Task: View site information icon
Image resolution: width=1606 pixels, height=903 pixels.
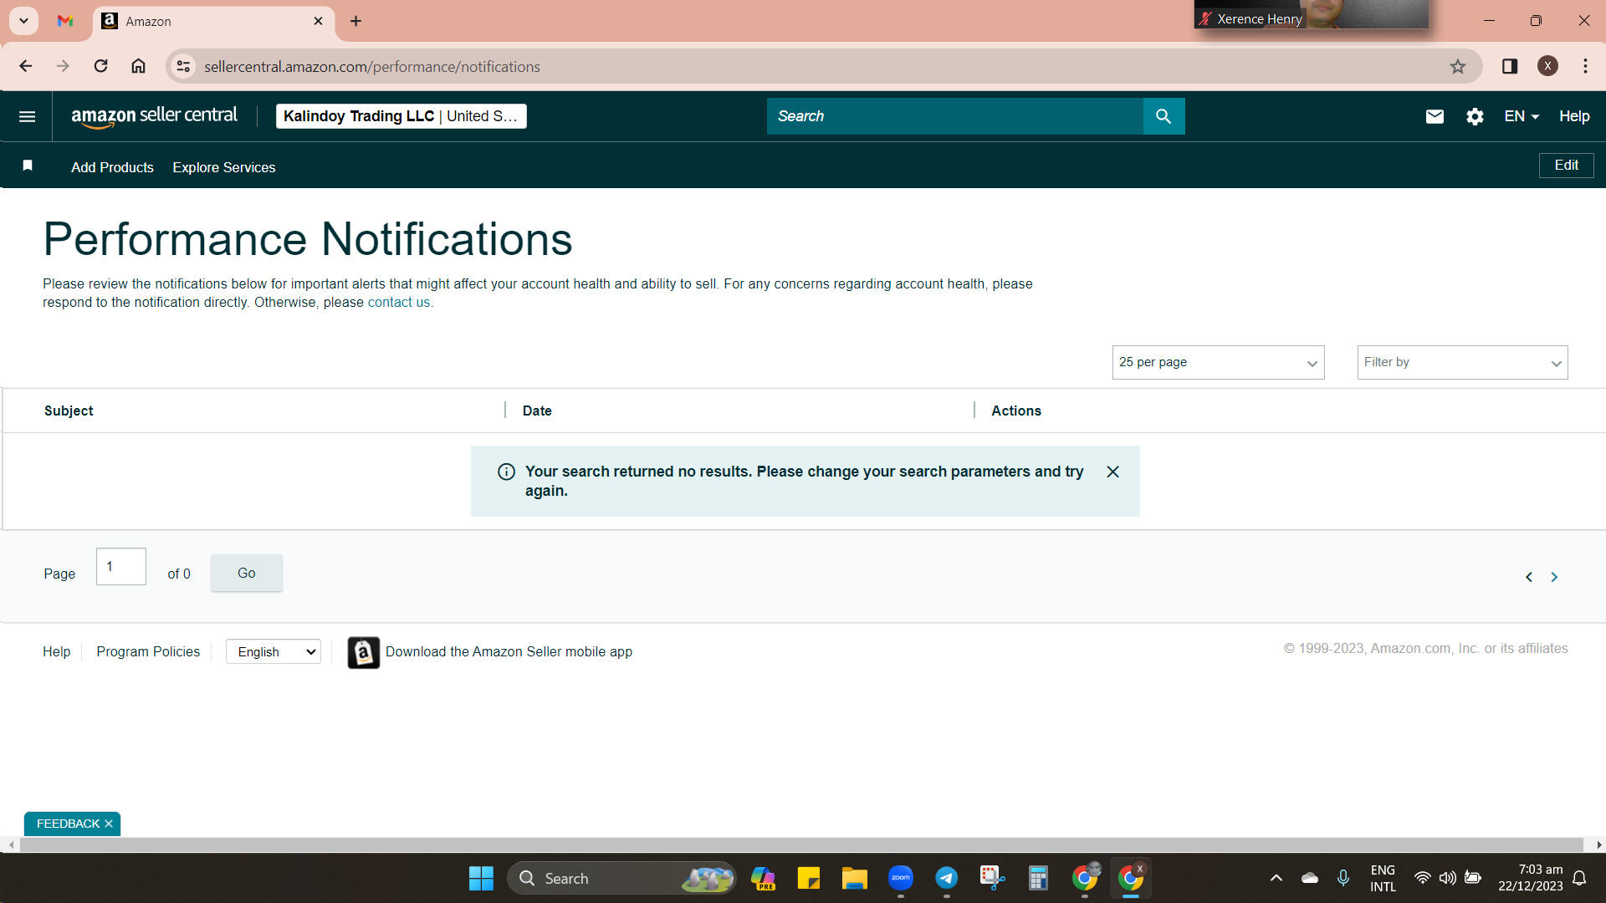Action: coord(183,66)
